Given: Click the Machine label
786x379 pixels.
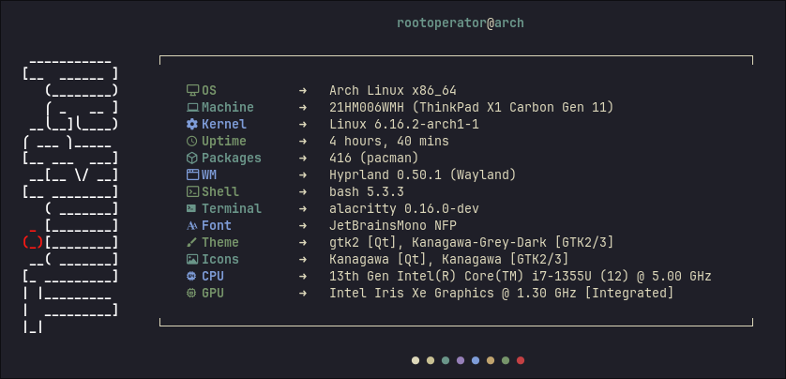Looking at the screenshot, I should (228, 107).
